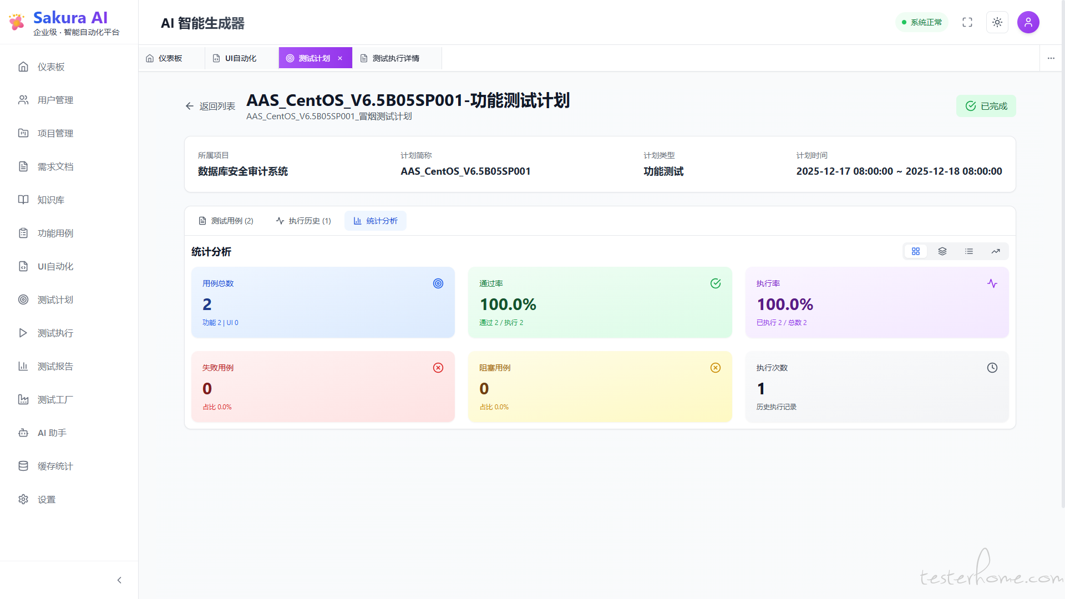Open 测试用例 (2) tab
1065x599 pixels.
226,221
